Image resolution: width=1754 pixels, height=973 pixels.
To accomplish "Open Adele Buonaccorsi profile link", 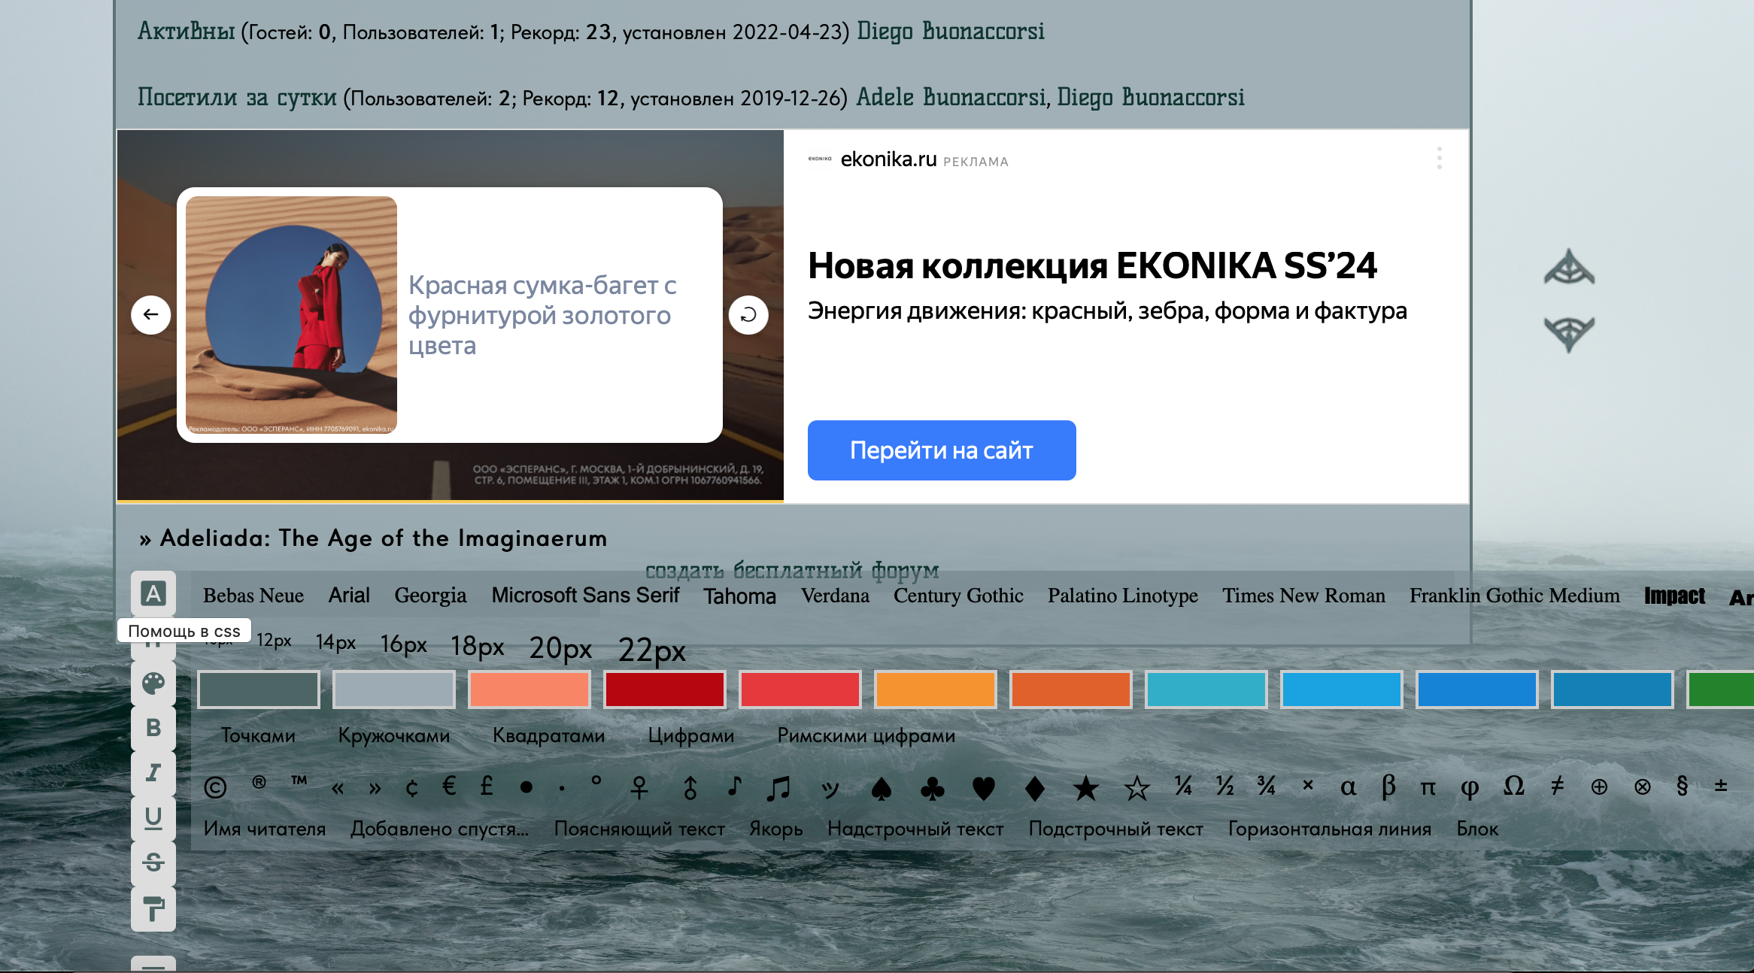I will coord(951,98).
